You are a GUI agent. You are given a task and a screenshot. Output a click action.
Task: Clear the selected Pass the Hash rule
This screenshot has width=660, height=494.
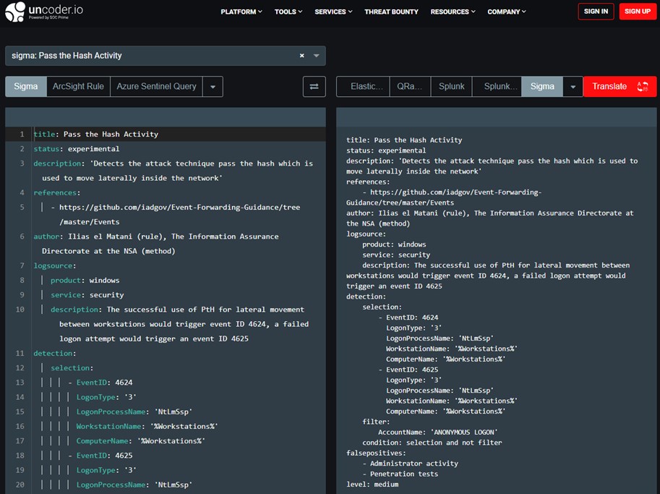coord(301,56)
